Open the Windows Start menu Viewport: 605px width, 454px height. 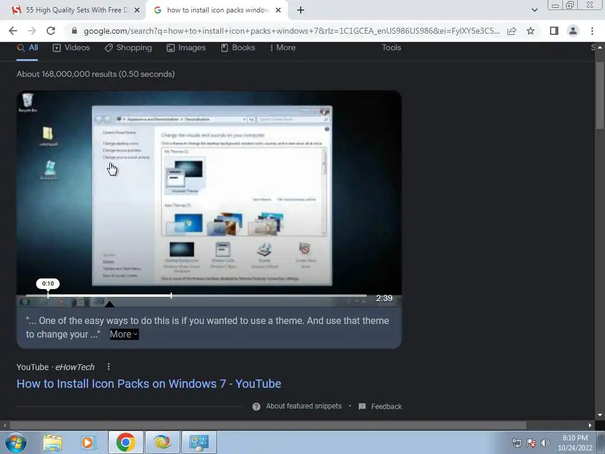coord(16,442)
